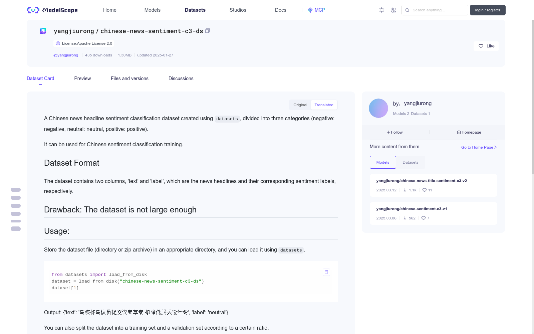Click the '435 downloads' text
The width and height of the screenshot is (534, 334).
(98, 55)
